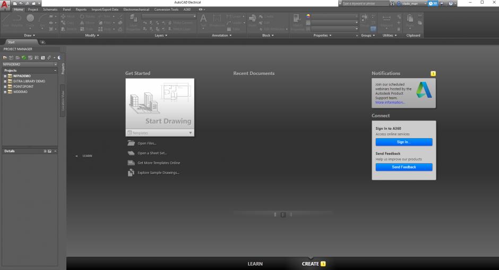Collapse the Details section

[55, 151]
